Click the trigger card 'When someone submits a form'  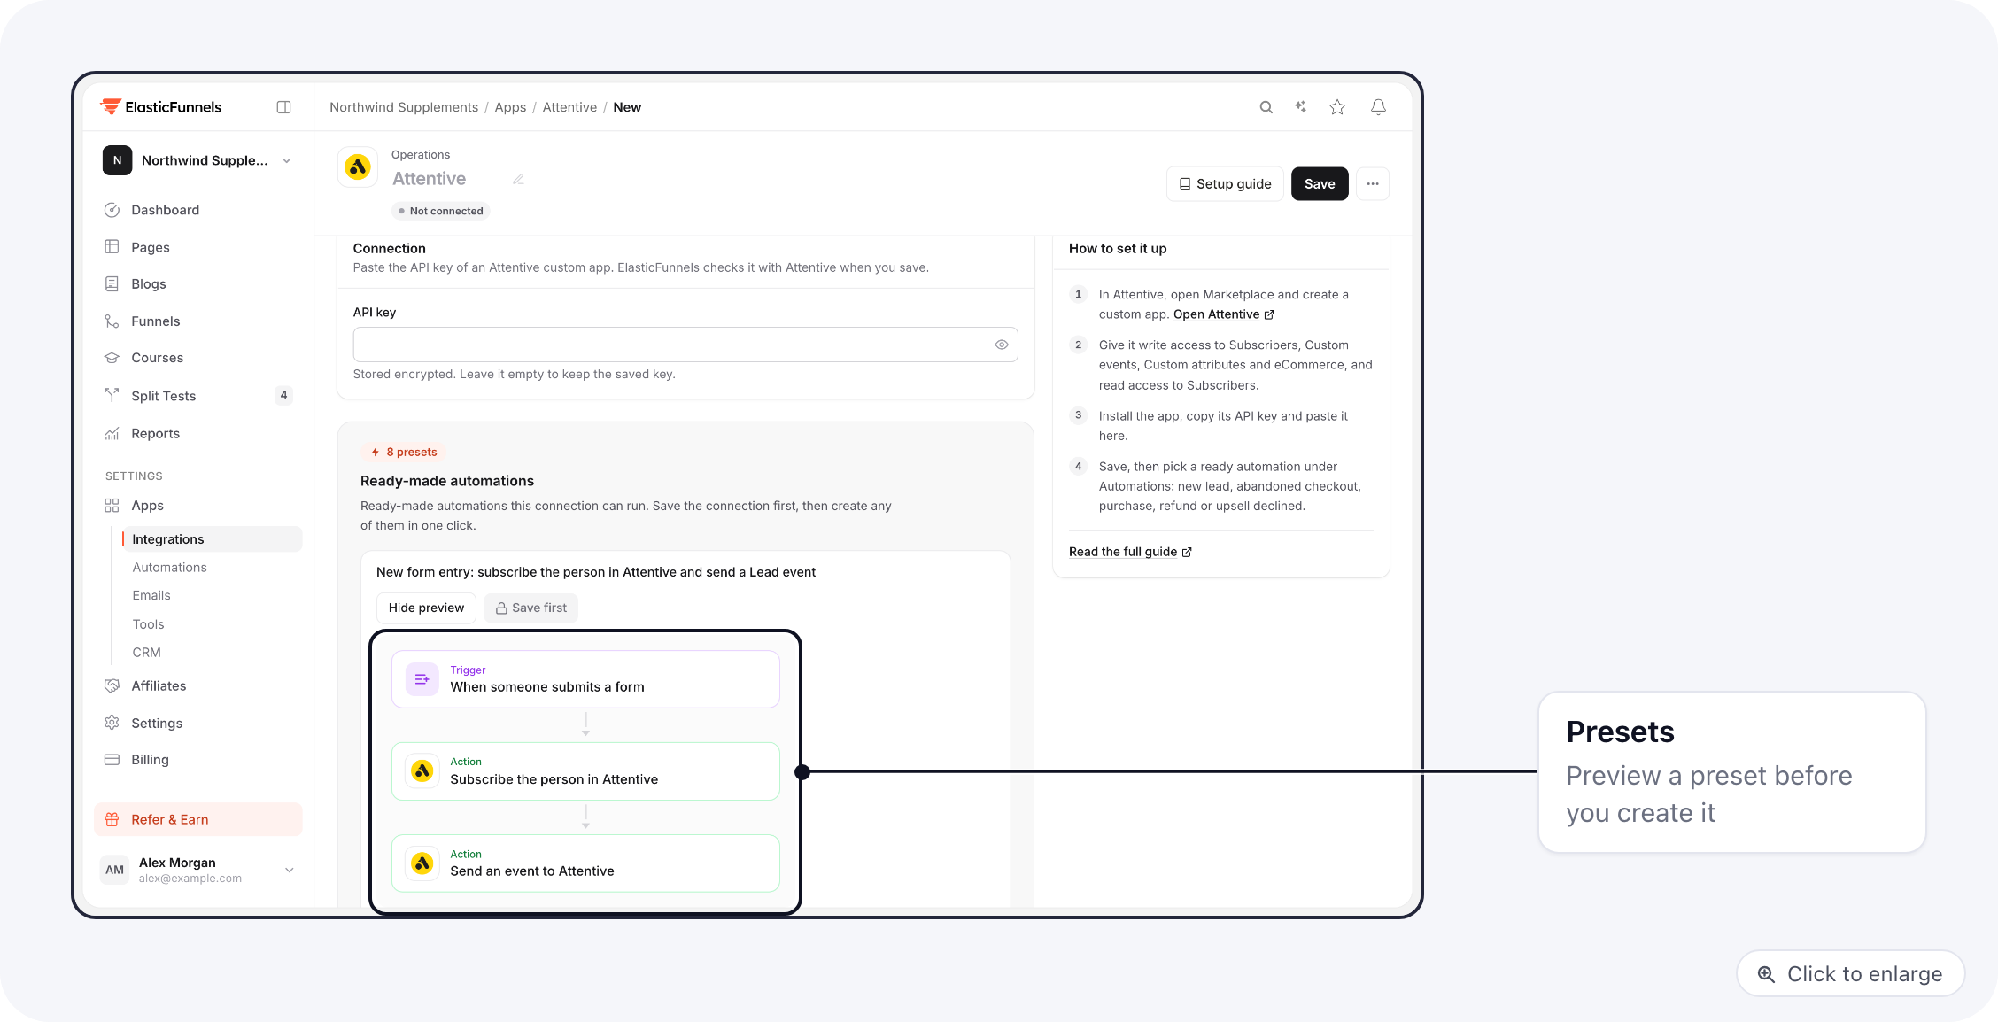[x=585, y=679]
